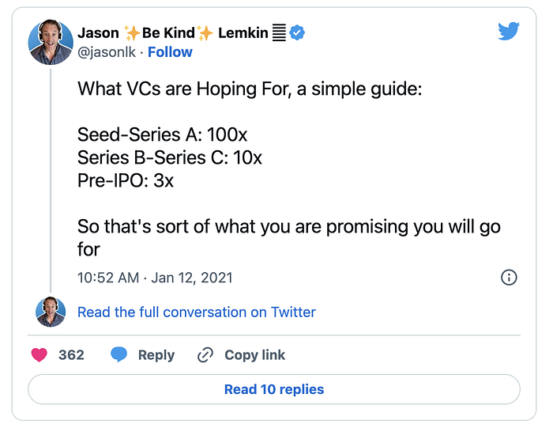Screen dimensions: 553x439
Task: Click the stacked lines emoji after Lemkin
Action: pos(279,33)
